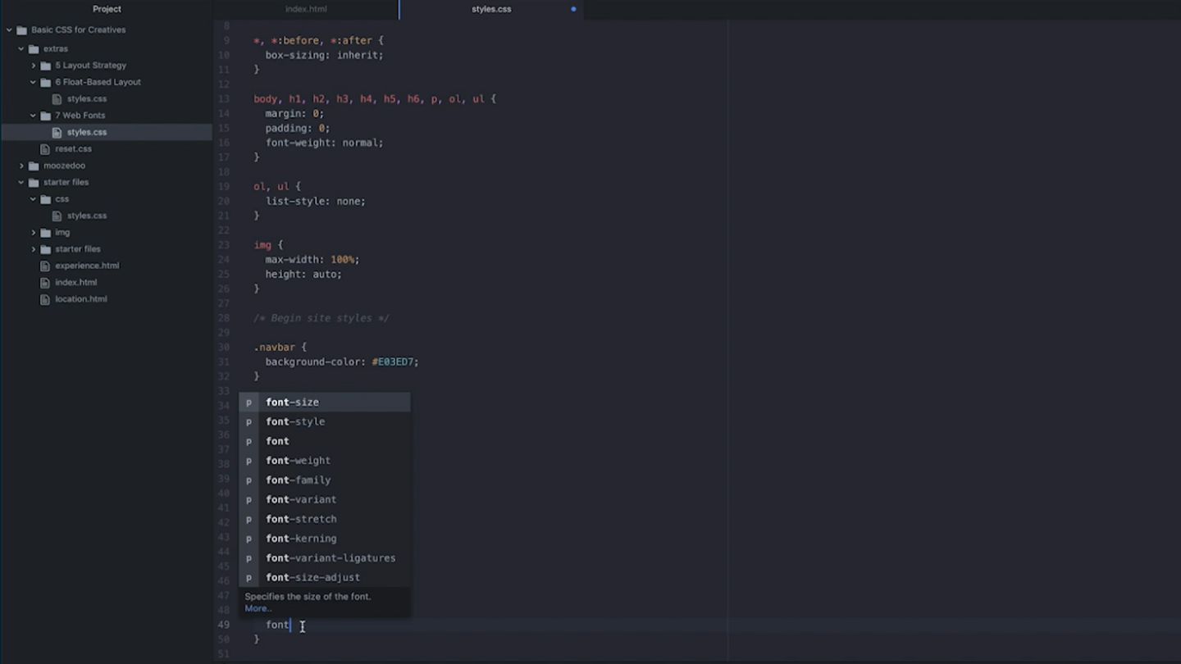The width and height of the screenshot is (1181, 664).
Task: Choose font-variant-ligatures suggestion
Action: click(325, 558)
